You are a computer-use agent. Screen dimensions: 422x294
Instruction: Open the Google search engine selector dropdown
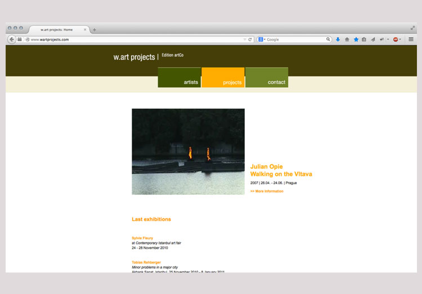[x=262, y=39]
